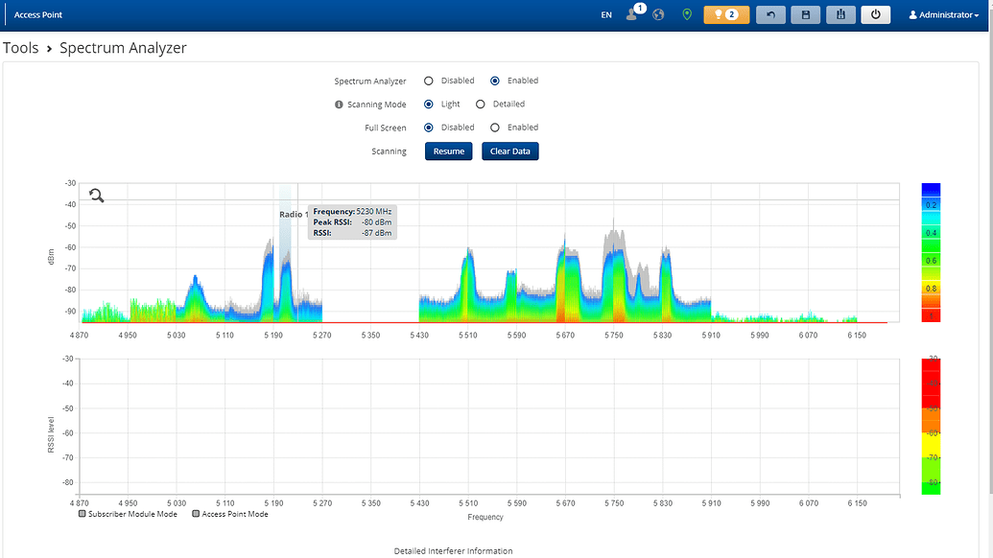
Task: Click the save configuration disk icon
Action: tap(805, 15)
